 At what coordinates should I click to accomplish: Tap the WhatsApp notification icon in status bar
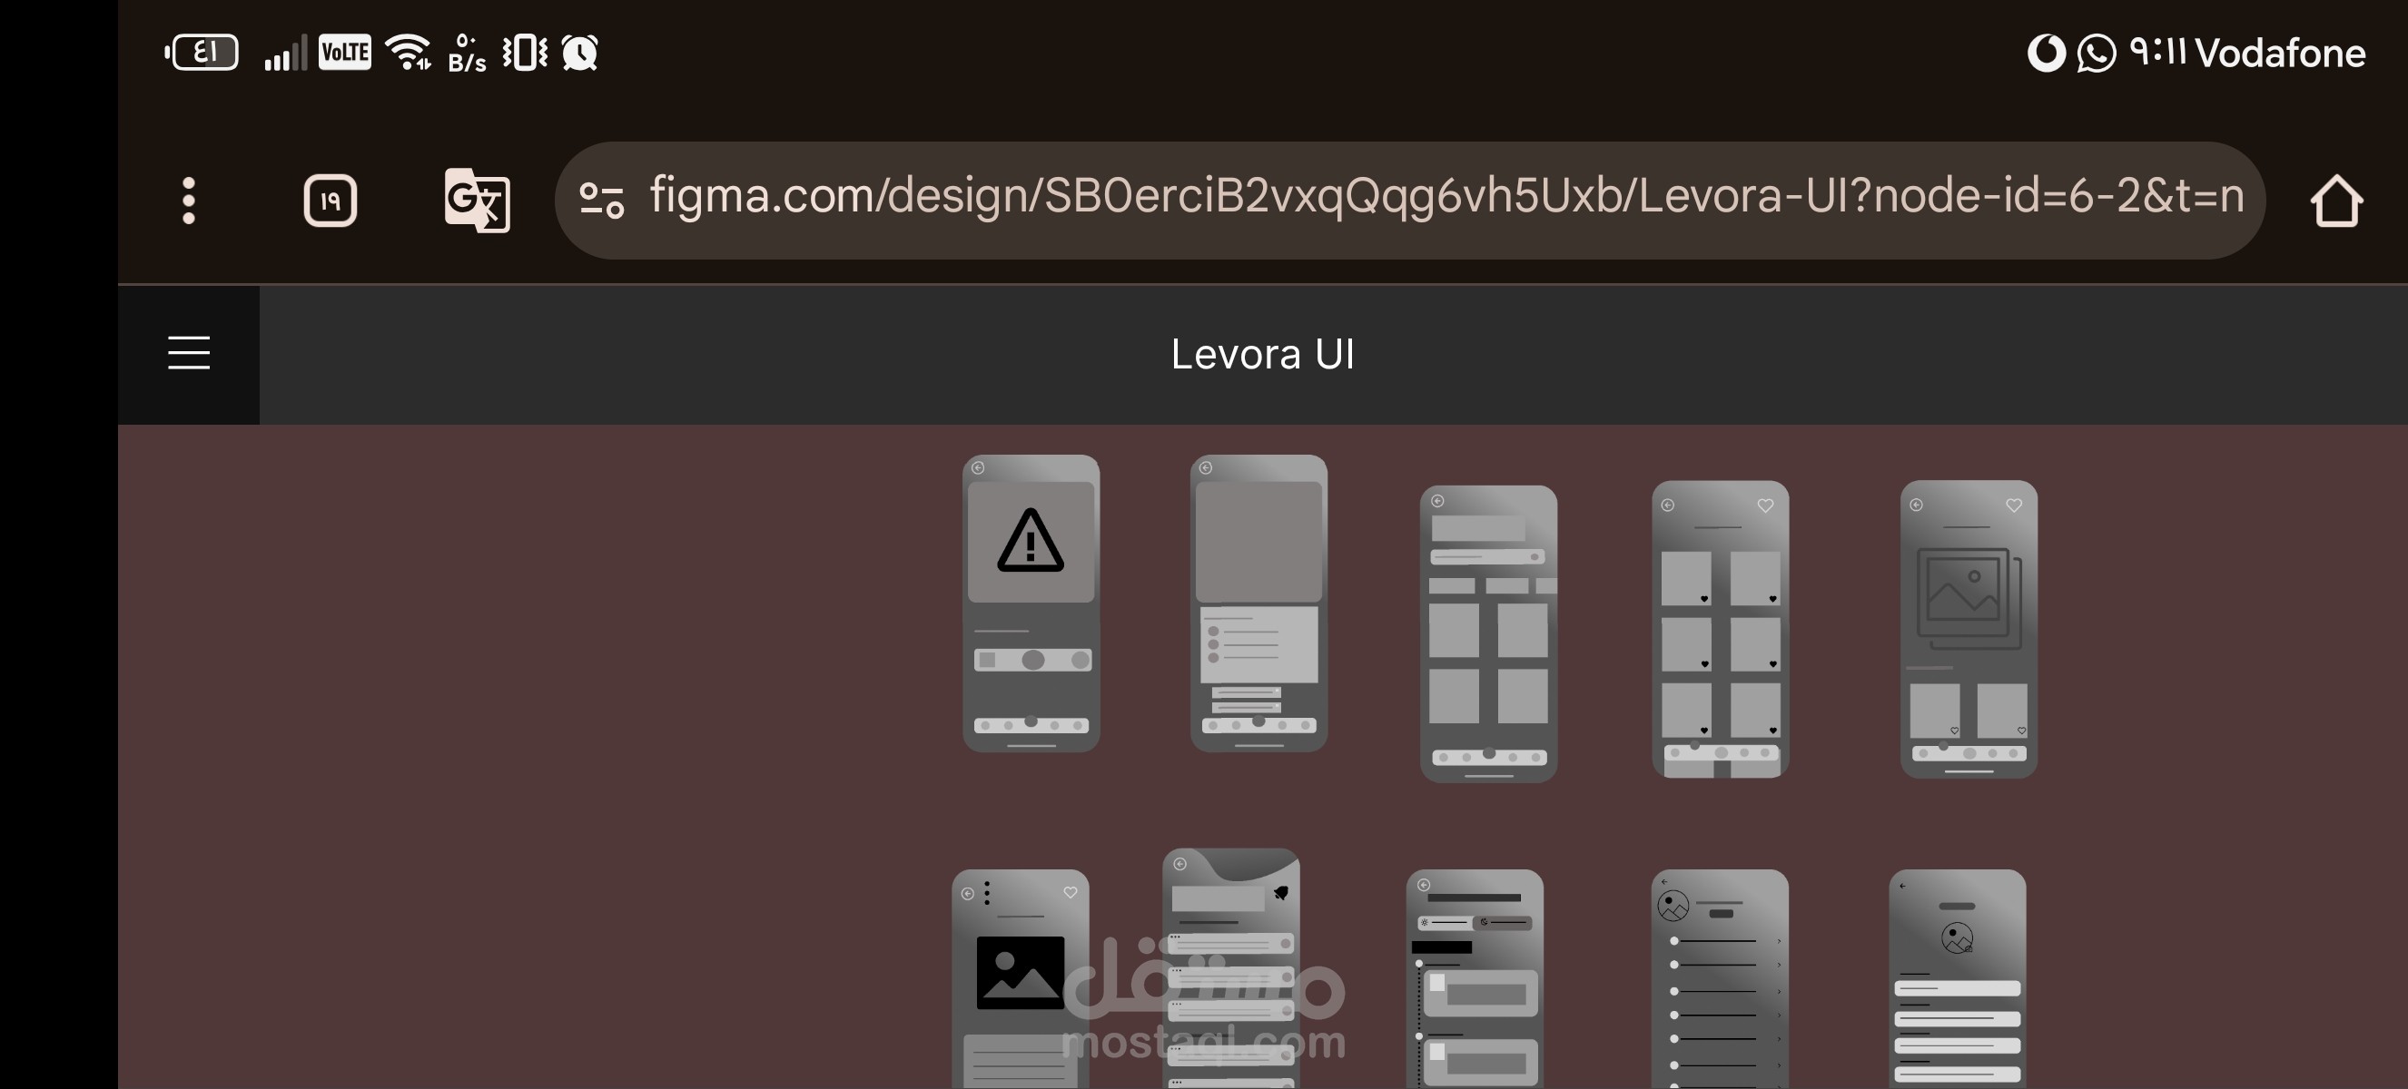(2096, 53)
